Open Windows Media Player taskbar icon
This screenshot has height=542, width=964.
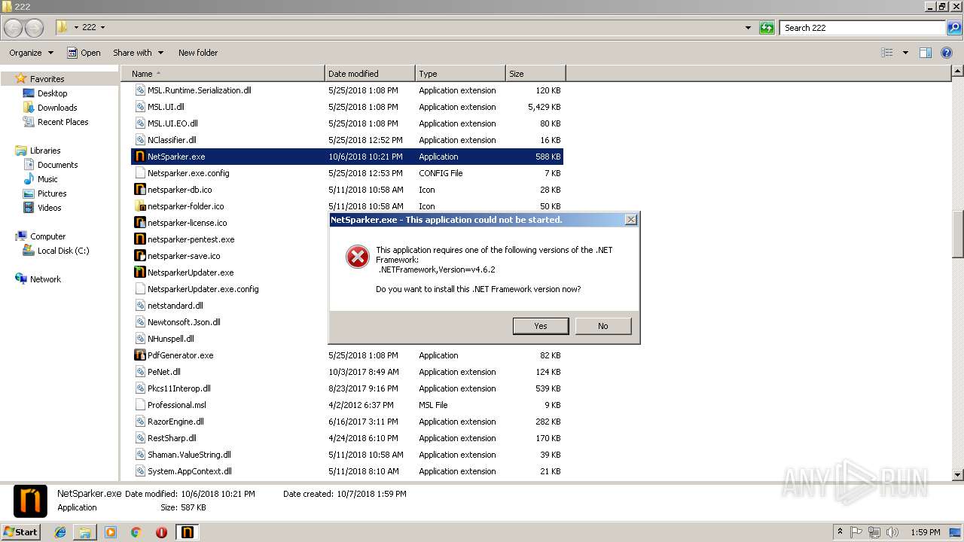[111, 532]
